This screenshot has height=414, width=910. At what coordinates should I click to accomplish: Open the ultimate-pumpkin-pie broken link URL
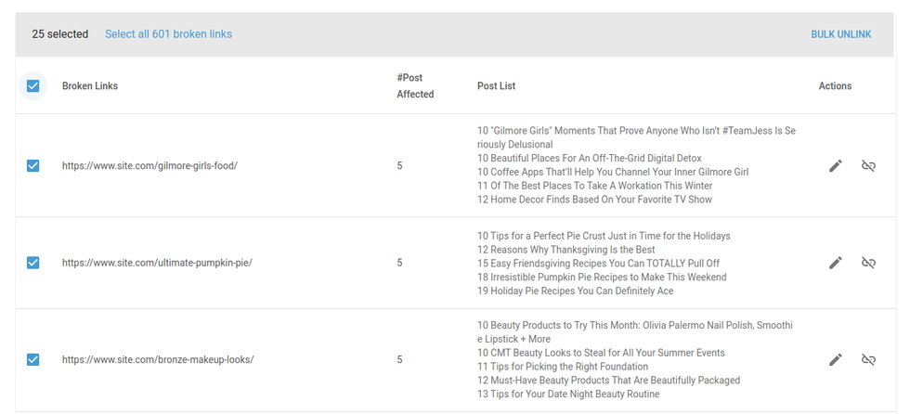(157, 263)
